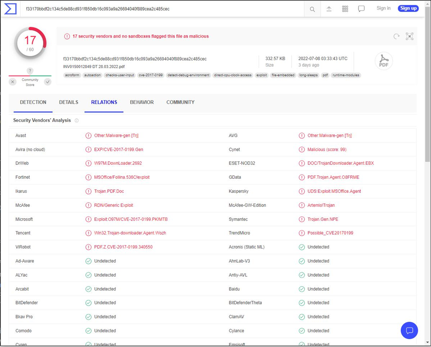The width and height of the screenshot is (431, 347).
Task: Open the comments speech bubble icon
Action: click(x=361, y=9)
